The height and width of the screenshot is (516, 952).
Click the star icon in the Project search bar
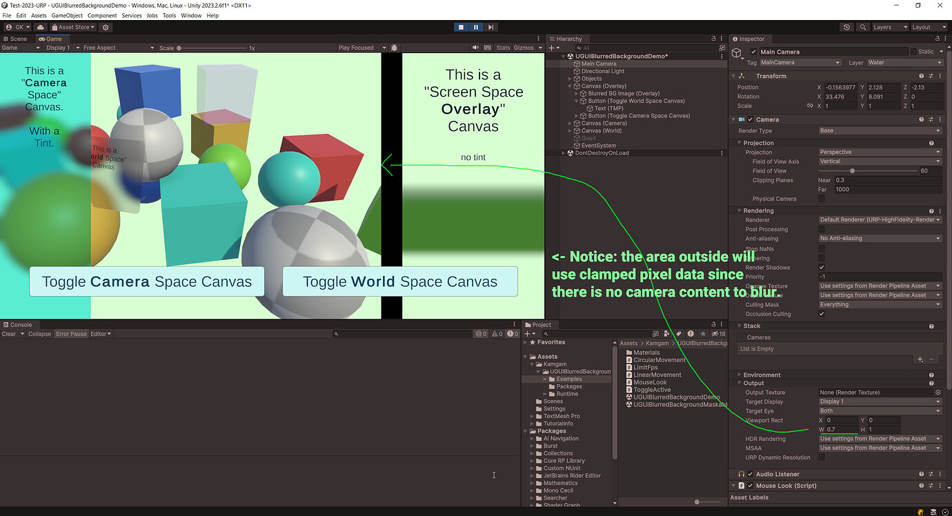(704, 333)
